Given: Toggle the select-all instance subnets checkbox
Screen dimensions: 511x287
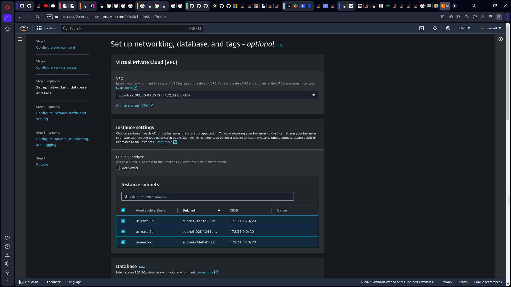Looking at the screenshot, I should click(123, 210).
